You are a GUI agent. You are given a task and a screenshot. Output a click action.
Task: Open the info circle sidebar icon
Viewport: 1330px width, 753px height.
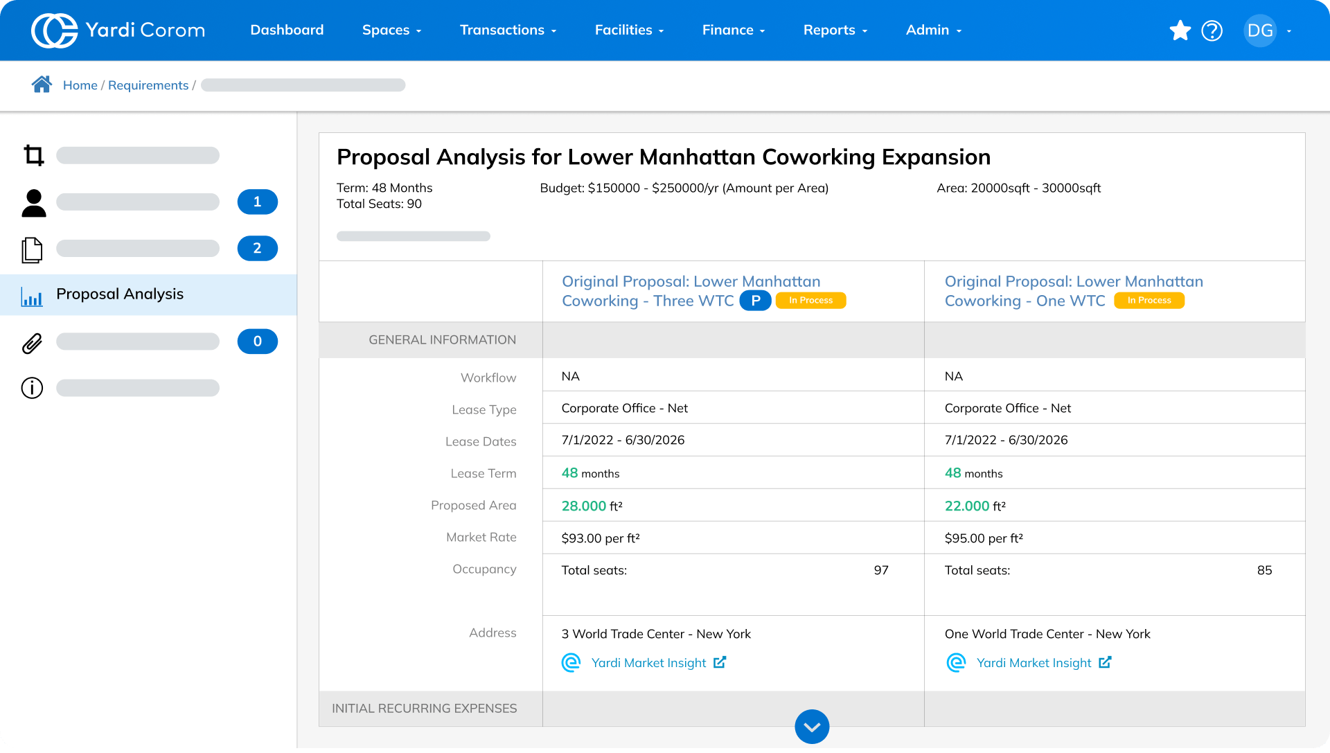click(x=32, y=388)
